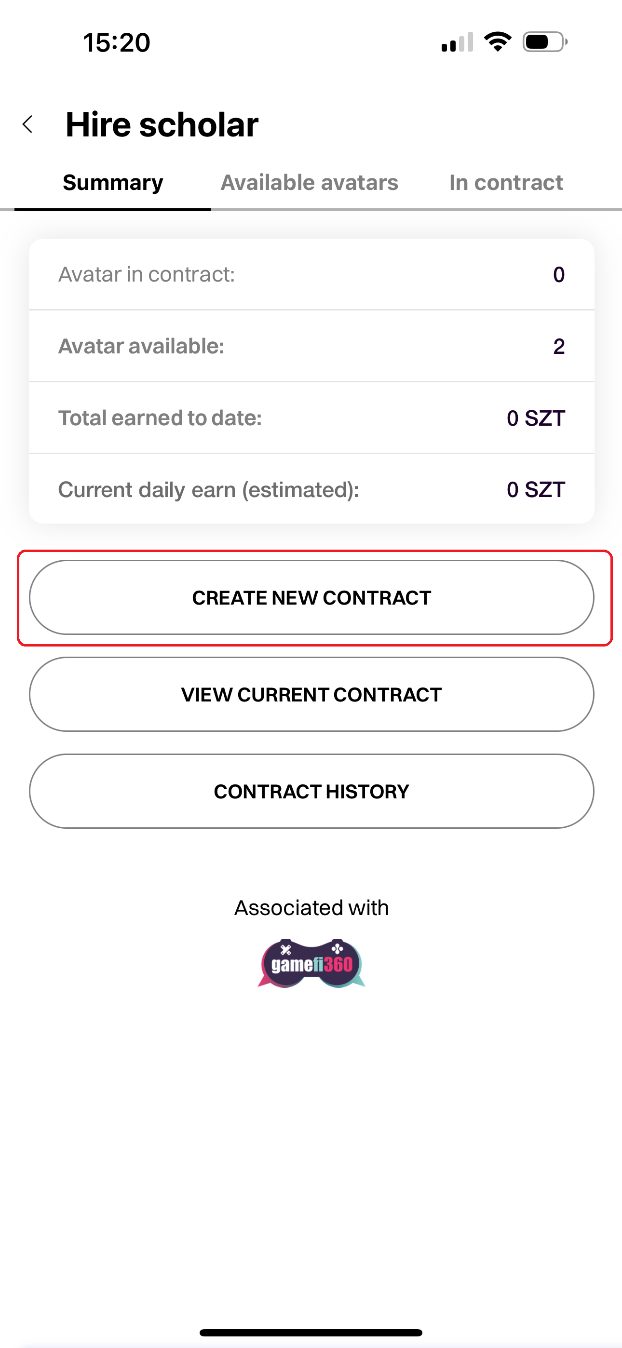Open the Available avatars tab

(310, 183)
